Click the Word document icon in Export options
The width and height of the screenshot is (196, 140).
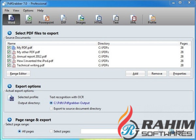coord(11,98)
